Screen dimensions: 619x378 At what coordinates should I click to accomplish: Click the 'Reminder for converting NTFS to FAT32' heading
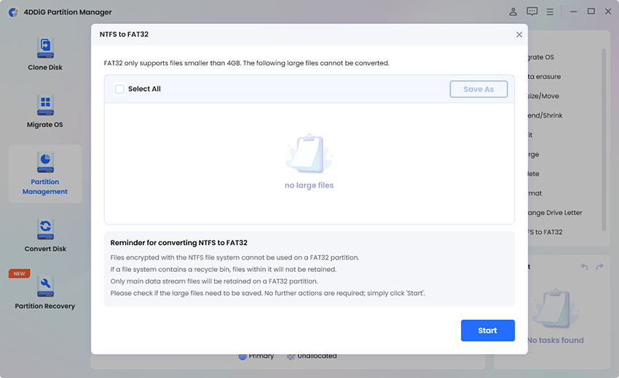(x=179, y=243)
